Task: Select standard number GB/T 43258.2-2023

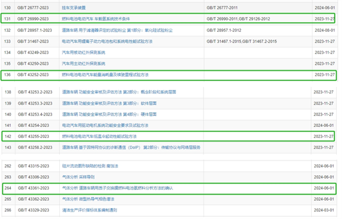Action: point(35,147)
